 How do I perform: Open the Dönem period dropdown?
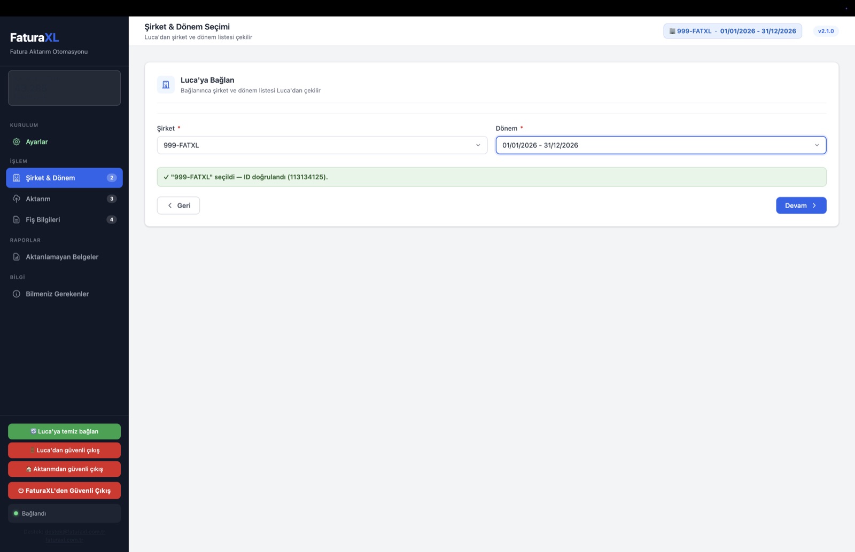661,145
